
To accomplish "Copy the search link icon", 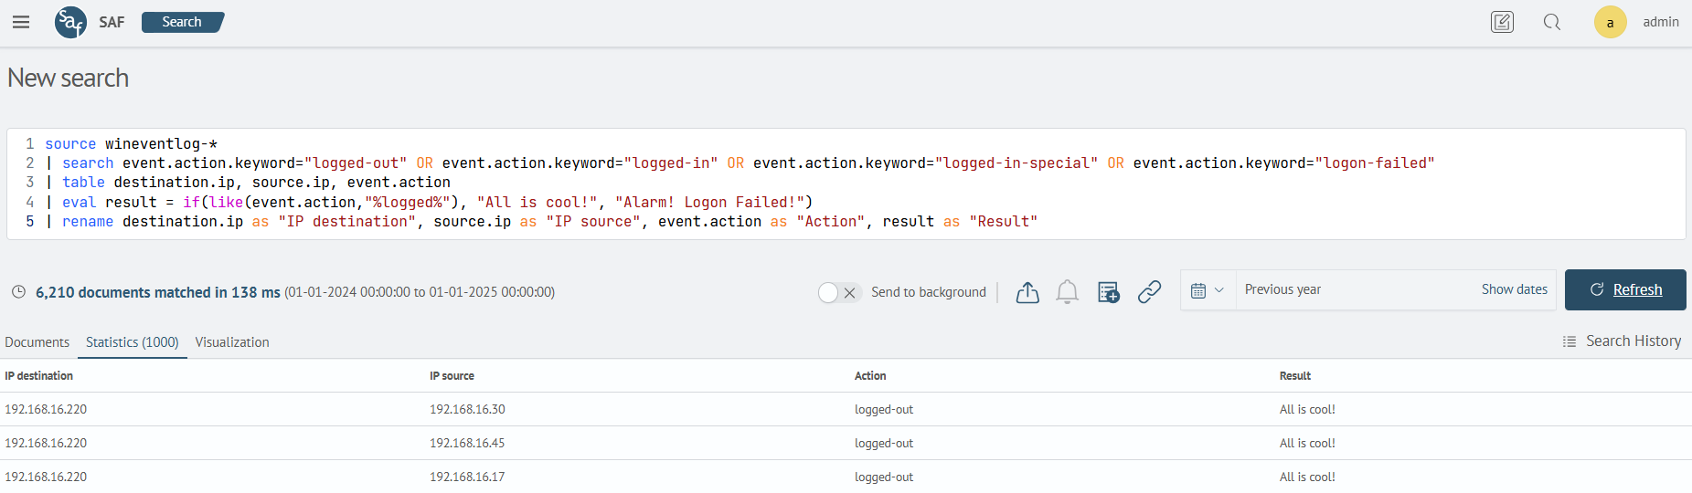I will click(x=1149, y=292).
